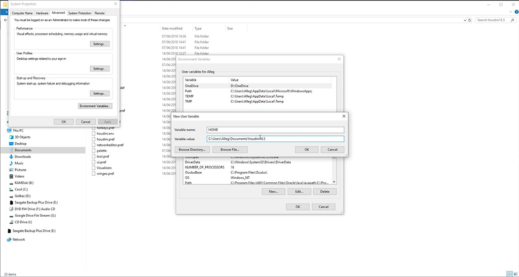The width and height of the screenshot is (519, 277).
Task: Open the System Protection tab
Action: 80,13
